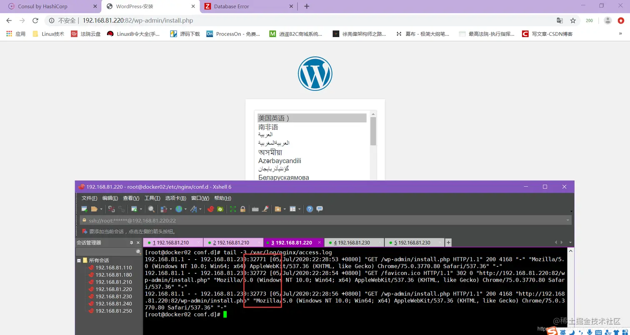
Task: Open the window layout dropdown arrow in Xshell
Action: point(300,209)
